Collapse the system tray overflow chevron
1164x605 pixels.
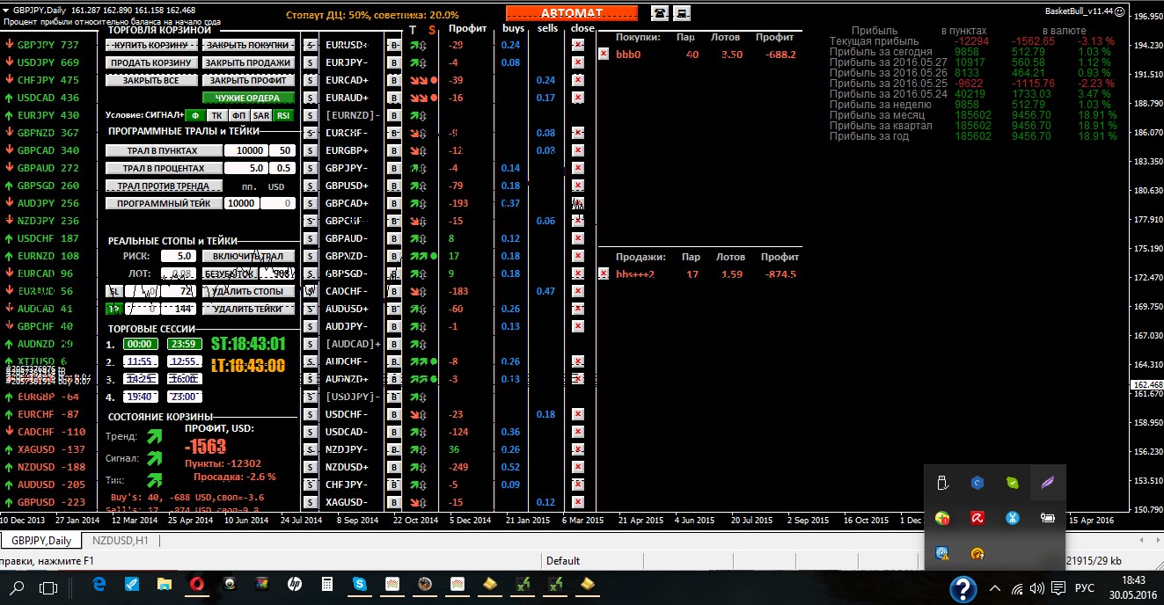(x=995, y=588)
